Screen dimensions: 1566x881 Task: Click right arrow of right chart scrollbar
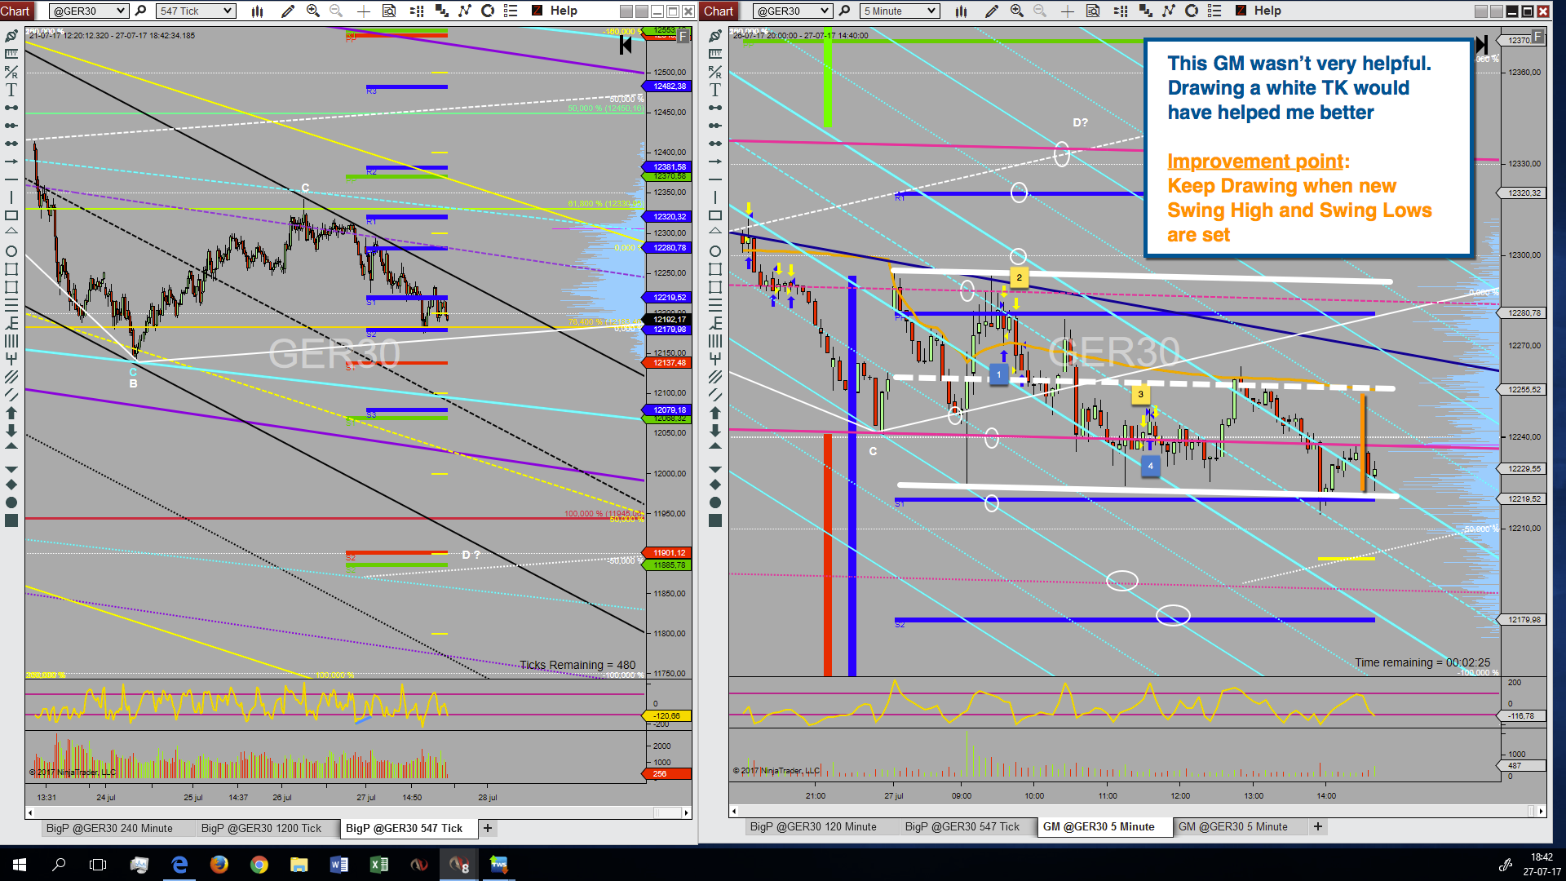1541,812
